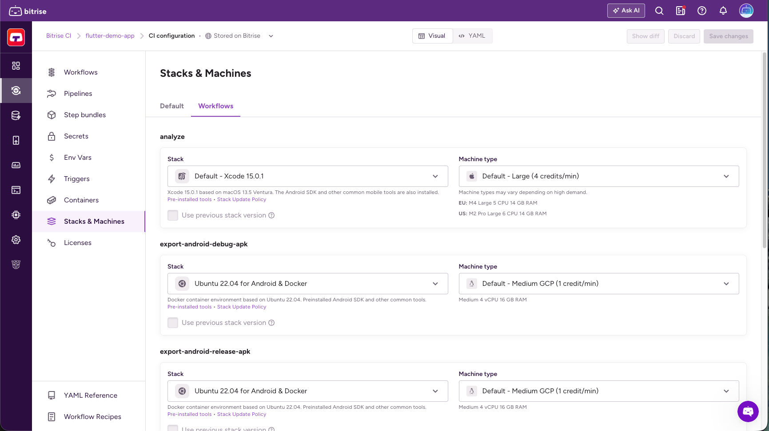This screenshot has height=431, width=769.
Task: Open Stack dropdown for export-android-release-apk
Action: click(307, 391)
